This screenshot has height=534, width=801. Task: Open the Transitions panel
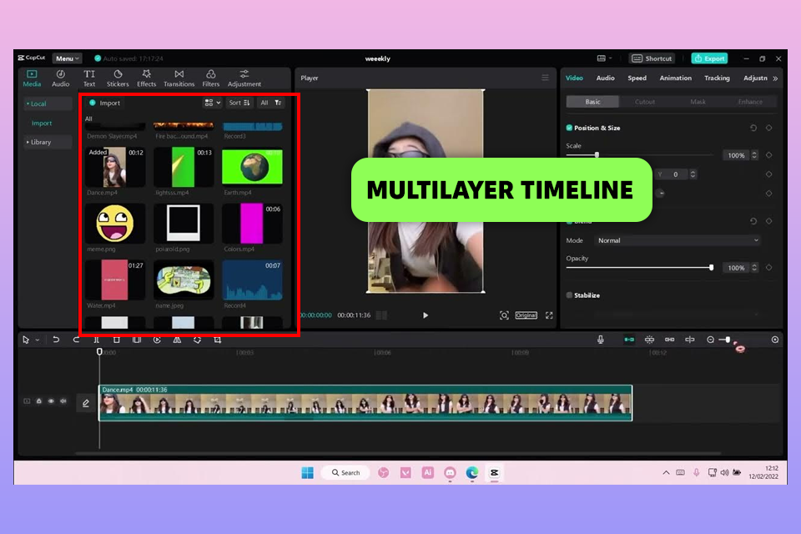(x=179, y=78)
